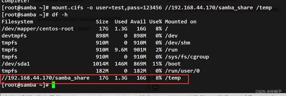286x96 pixels.
Task: Click 1.3G used in the centos-root row
Action: (121, 29)
